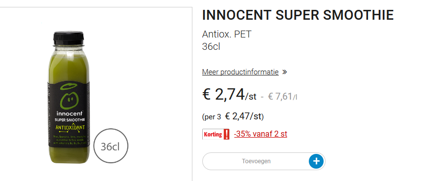442x181 pixels.
Task: Click the 36cl volume text under description
Action: 211,46
